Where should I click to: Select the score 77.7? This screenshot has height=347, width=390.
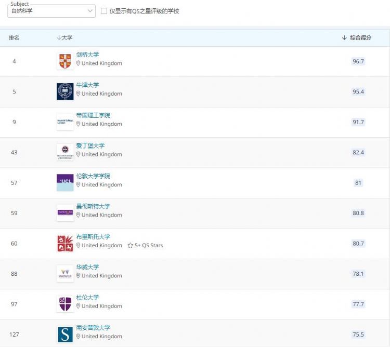coord(358,304)
